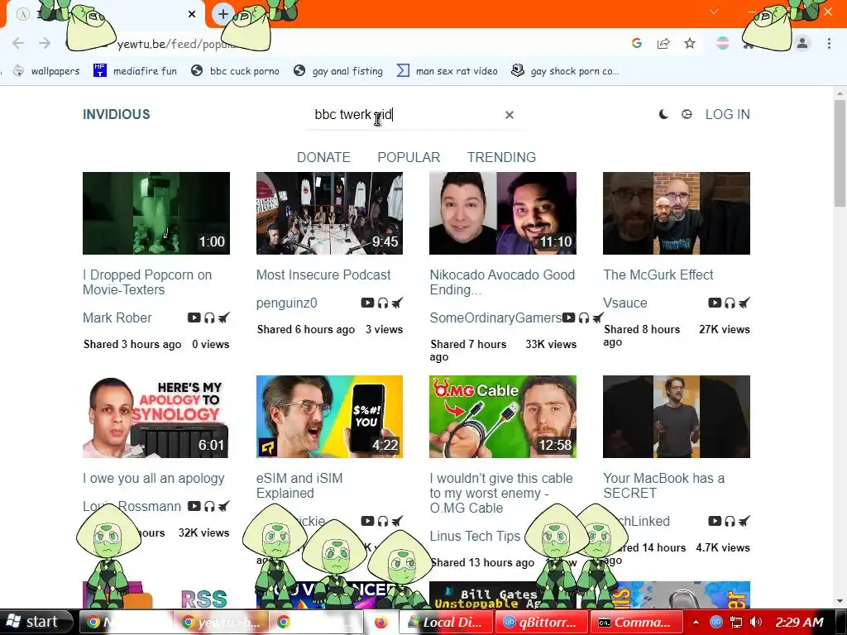Close the current browser tab
The height and width of the screenshot is (635, 847).
(x=192, y=14)
